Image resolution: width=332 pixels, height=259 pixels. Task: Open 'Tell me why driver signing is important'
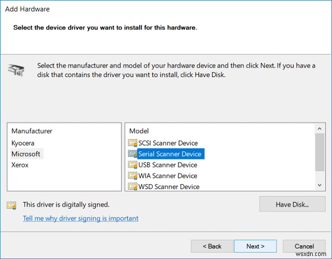81,218
